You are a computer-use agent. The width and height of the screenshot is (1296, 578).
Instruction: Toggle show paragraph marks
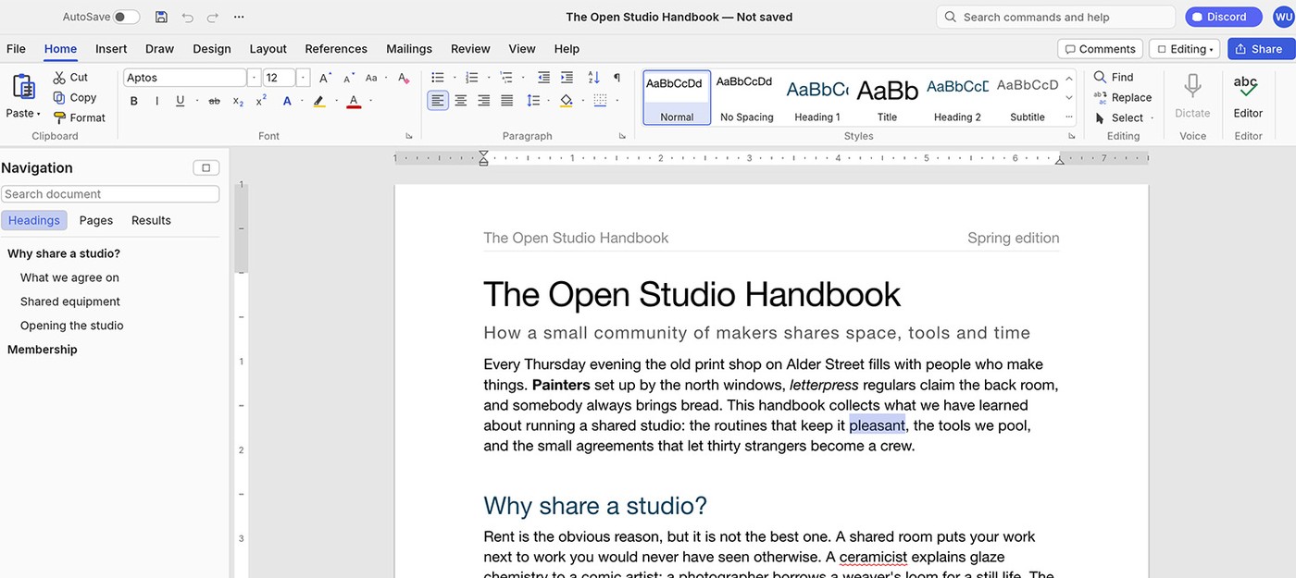coord(617,78)
